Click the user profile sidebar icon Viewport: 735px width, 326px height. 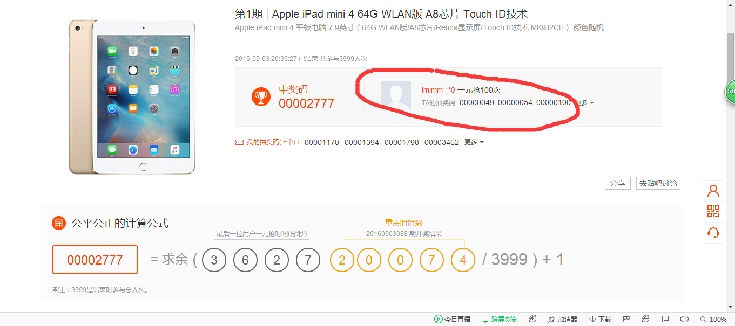tap(713, 191)
